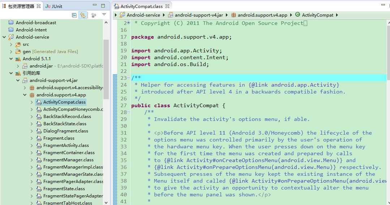
Task: Maximize the Package Explorer view
Action: 103,5
